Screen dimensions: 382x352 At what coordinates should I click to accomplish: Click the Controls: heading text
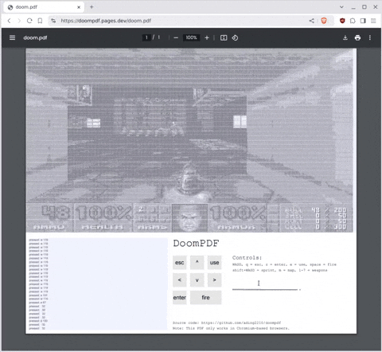pyautogui.click(x=247, y=257)
